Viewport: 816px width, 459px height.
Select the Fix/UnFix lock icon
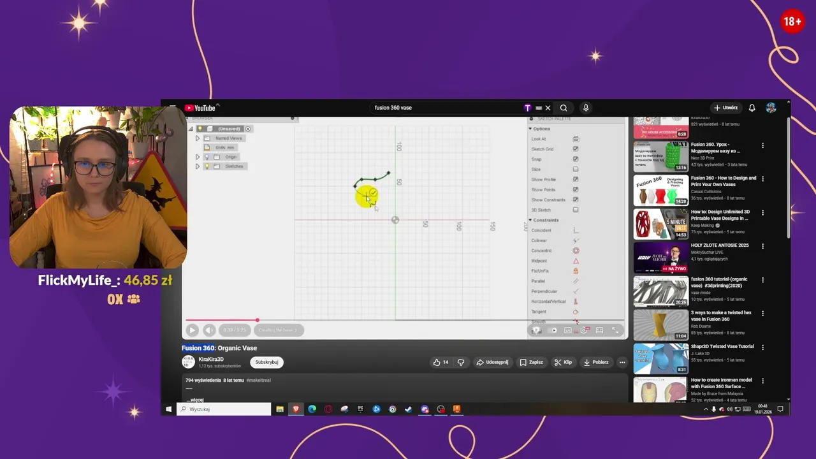click(x=576, y=271)
